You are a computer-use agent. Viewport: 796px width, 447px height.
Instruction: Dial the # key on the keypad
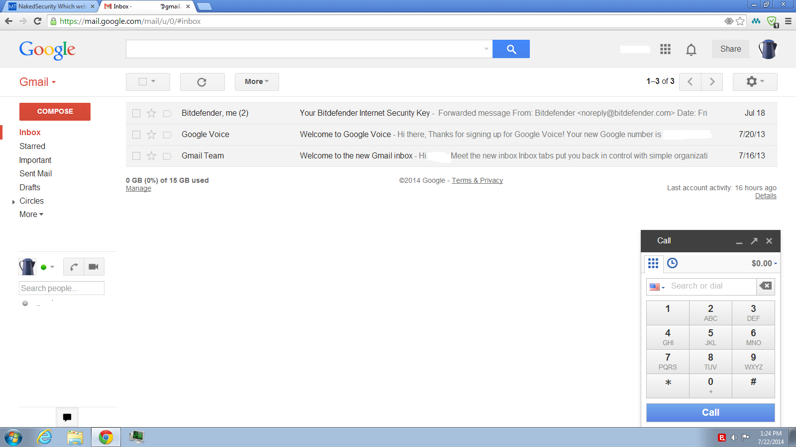coord(753,386)
